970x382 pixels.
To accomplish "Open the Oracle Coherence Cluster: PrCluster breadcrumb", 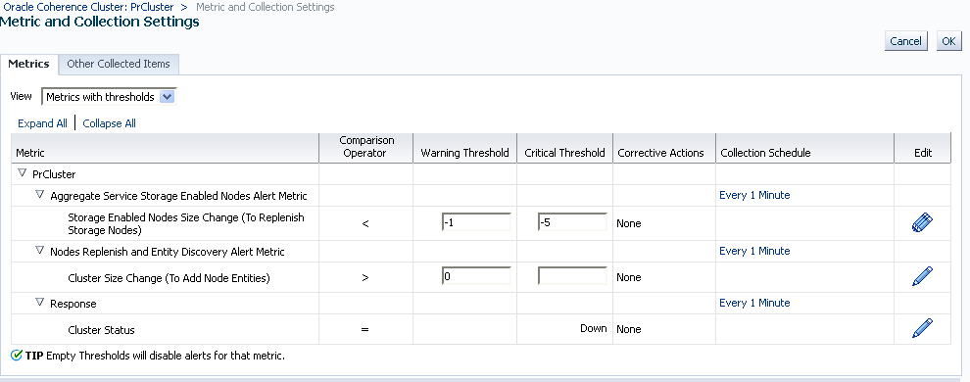I will pos(88,7).
